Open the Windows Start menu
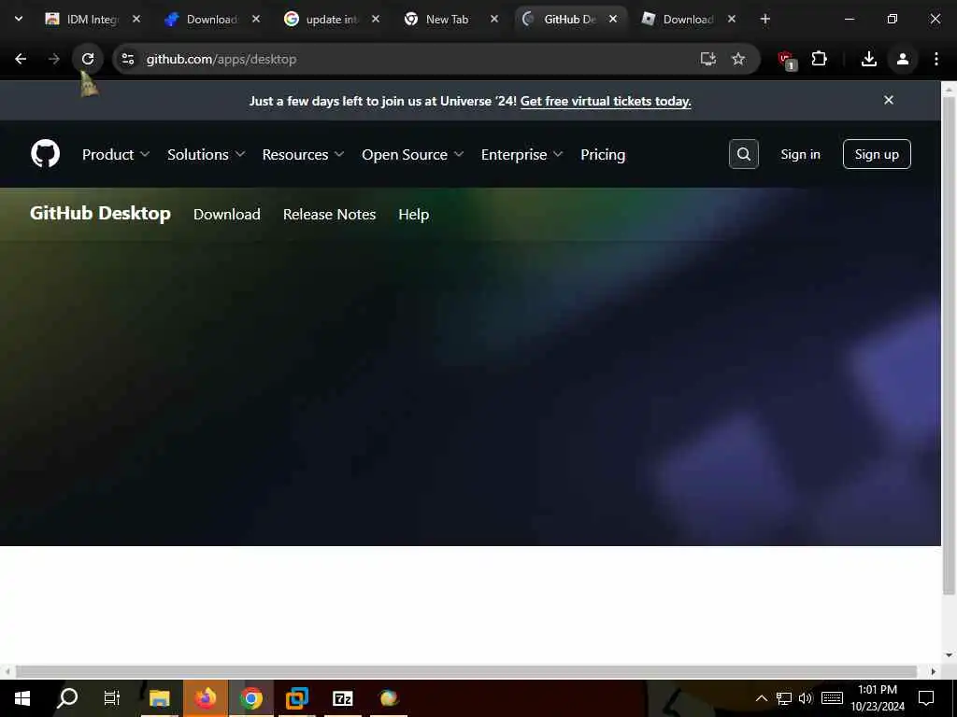 [22, 698]
